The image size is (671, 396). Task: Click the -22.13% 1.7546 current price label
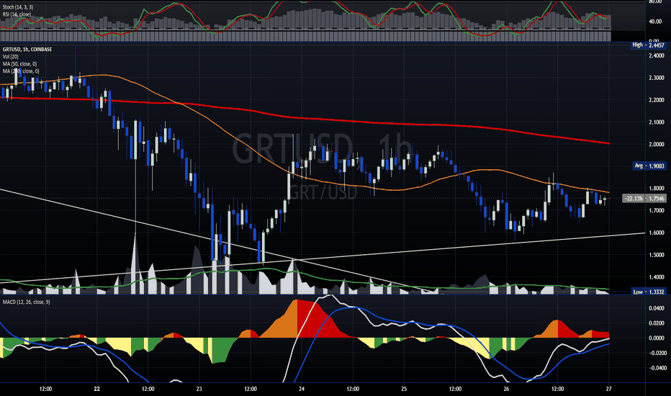[644, 199]
